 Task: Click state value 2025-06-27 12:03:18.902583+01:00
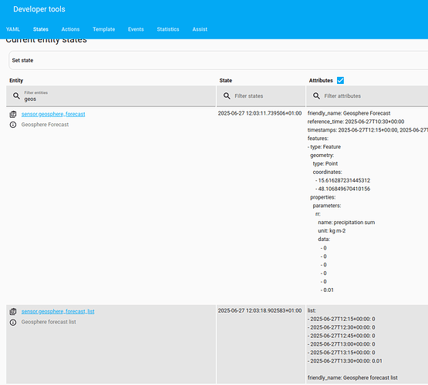click(x=260, y=310)
